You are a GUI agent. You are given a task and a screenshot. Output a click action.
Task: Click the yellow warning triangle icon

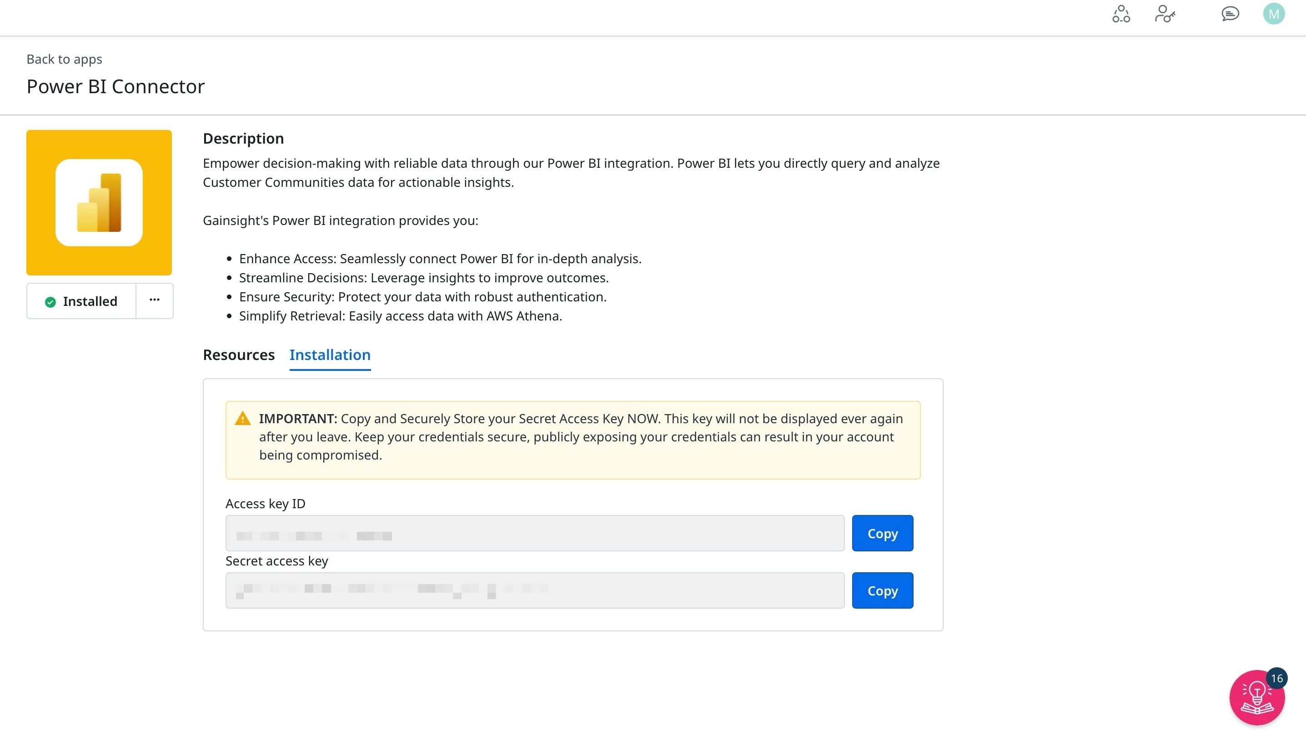243,418
